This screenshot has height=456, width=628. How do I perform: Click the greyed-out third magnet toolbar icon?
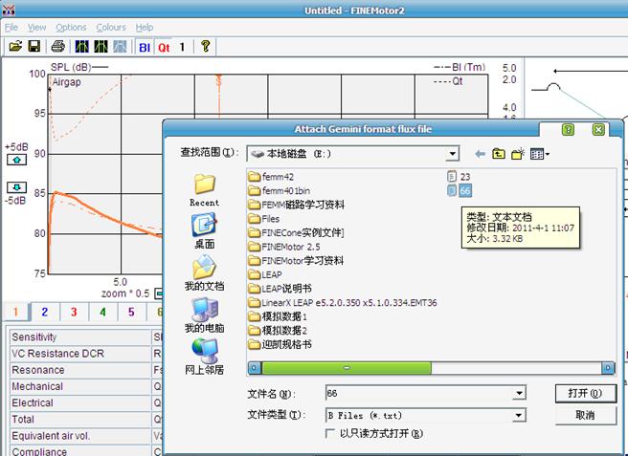[120, 47]
